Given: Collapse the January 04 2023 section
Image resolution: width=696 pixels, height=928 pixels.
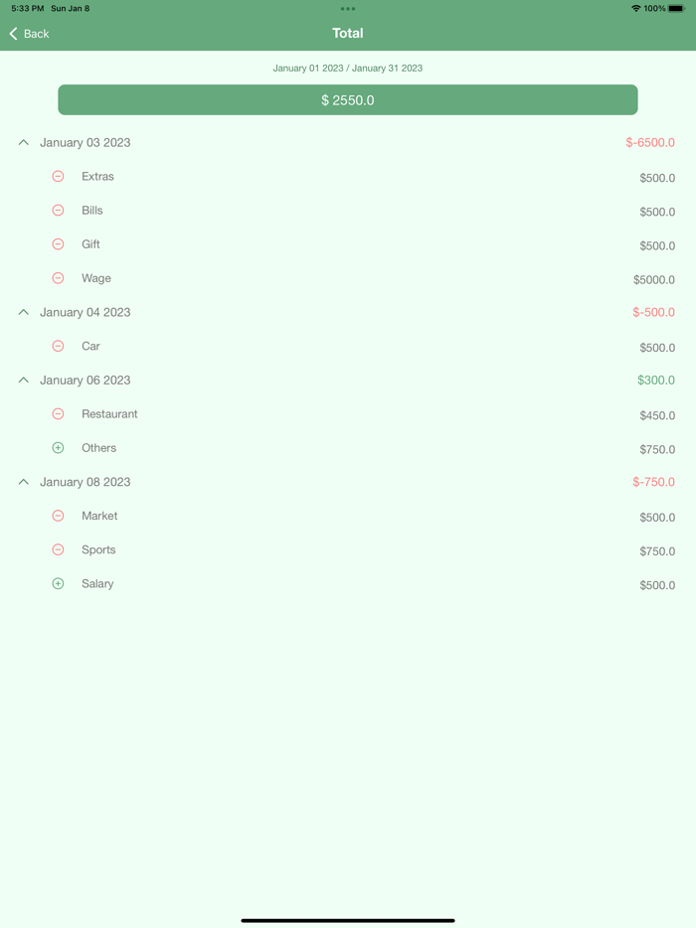Looking at the screenshot, I should click(23, 312).
